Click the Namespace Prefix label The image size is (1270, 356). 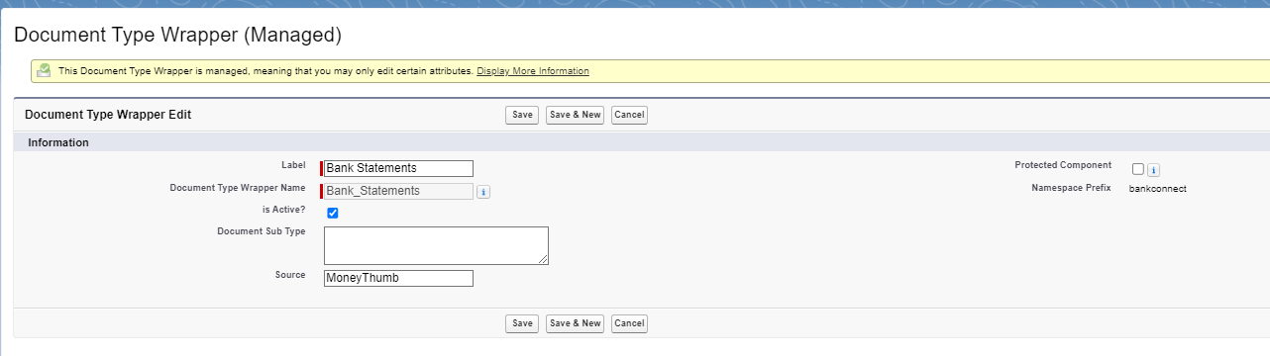click(x=1071, y=187)
